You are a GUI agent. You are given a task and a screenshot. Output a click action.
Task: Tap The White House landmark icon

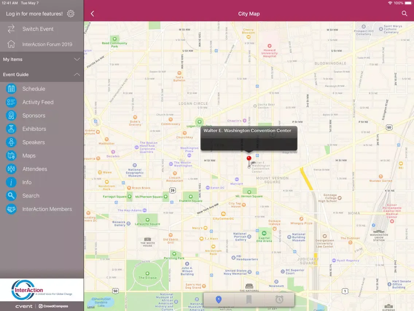pos(148,239)
